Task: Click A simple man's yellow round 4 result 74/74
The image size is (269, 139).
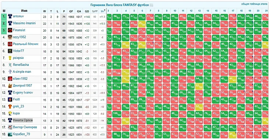Action: (x=126, y=72)
